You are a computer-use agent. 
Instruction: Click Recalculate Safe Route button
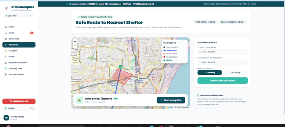click(222, 80)
